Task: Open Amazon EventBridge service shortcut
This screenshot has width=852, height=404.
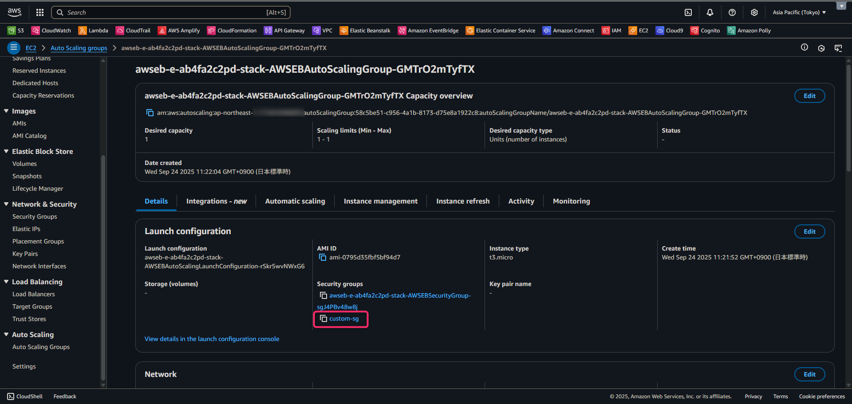Action: [x=428, y=31]
